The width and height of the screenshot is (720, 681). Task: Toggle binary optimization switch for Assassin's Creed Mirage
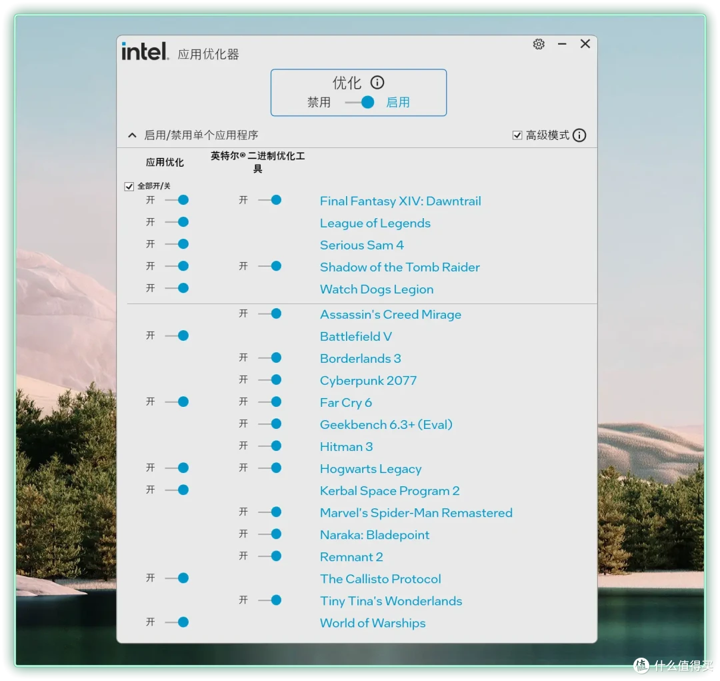click(x=270, y=314)
